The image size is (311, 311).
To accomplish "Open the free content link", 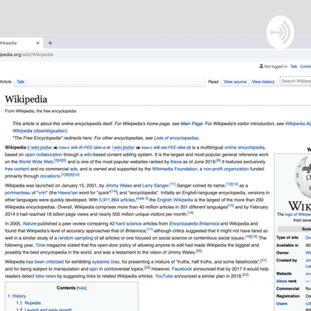I will 17,169.
